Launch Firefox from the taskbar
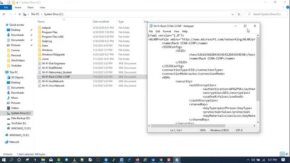Image resolution: width=290 pixels, height=163 pixels. [x=137, y=160]
